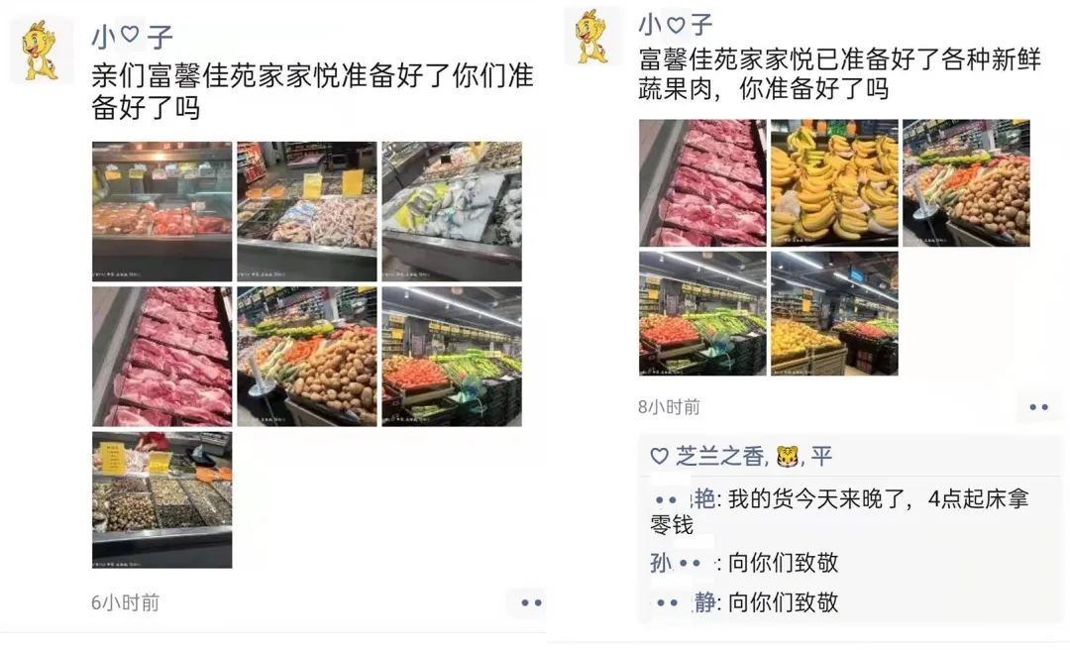Open the left post's dragon avatar
Image resolution: width=1070 pixels, height=650 pixels.
pos(41,50)
